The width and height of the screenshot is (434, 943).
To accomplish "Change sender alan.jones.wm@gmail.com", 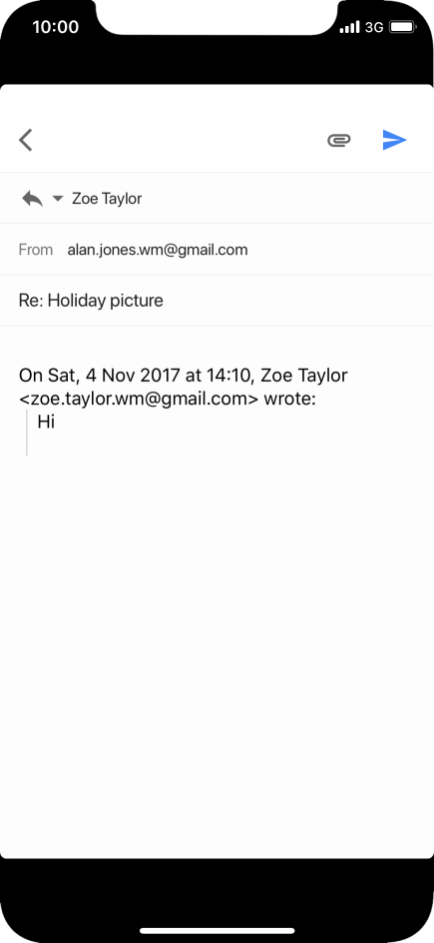I will coord(158,250).
